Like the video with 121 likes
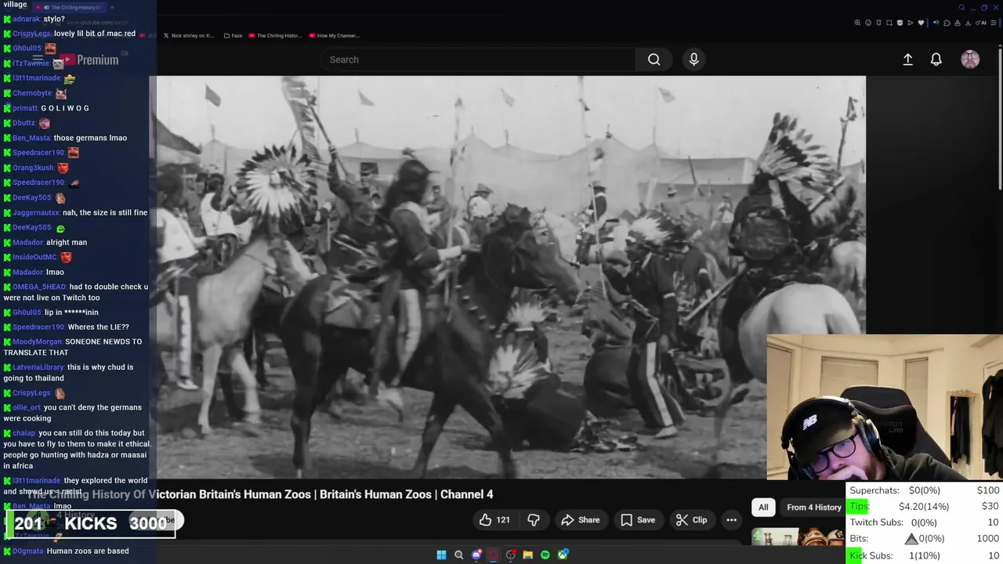 pos(495,520)
